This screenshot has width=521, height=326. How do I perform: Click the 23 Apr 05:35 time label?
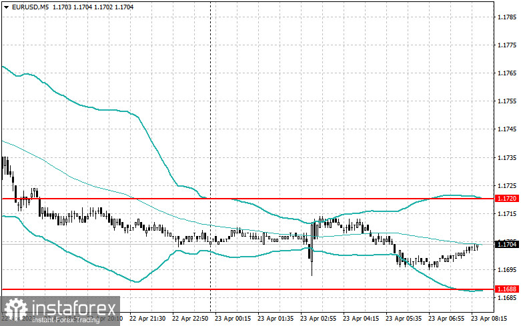404,319
